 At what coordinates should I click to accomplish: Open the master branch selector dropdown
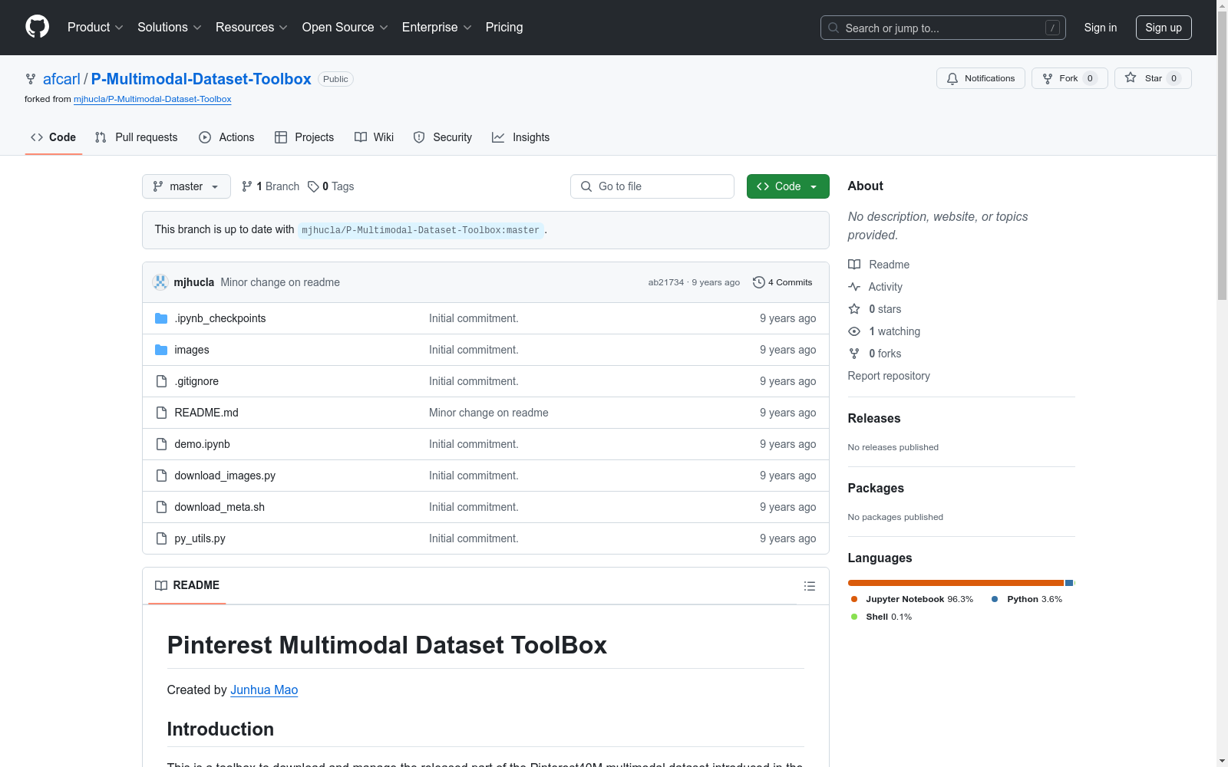click(187, 186)
